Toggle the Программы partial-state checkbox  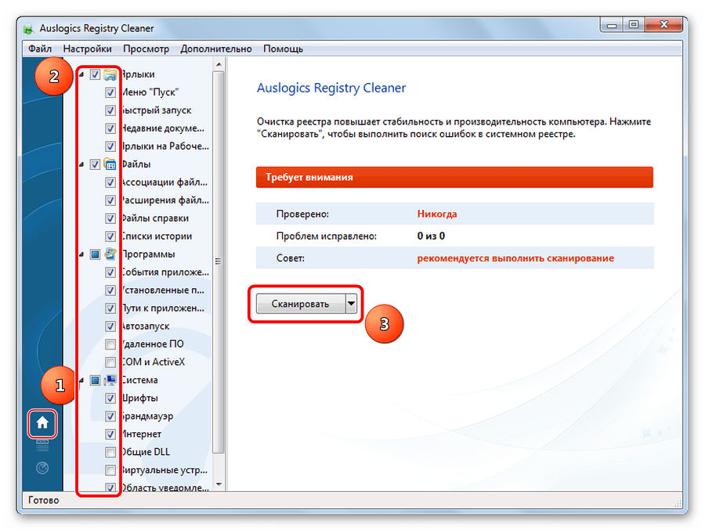[x=95, y=255]
